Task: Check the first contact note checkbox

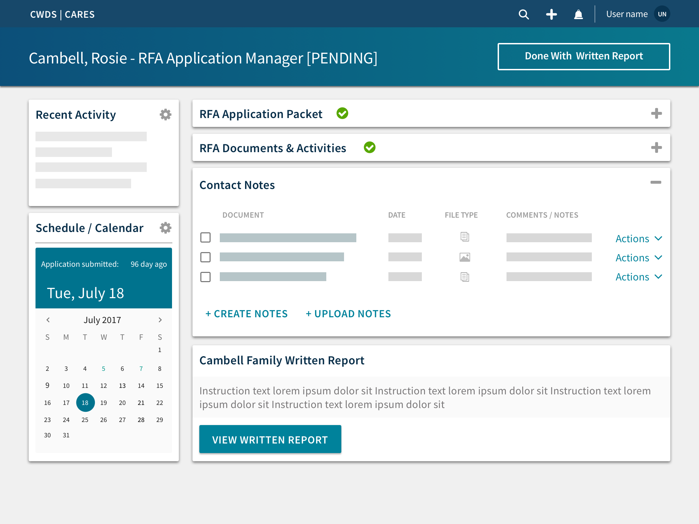Action: click(x=205, y=237)
